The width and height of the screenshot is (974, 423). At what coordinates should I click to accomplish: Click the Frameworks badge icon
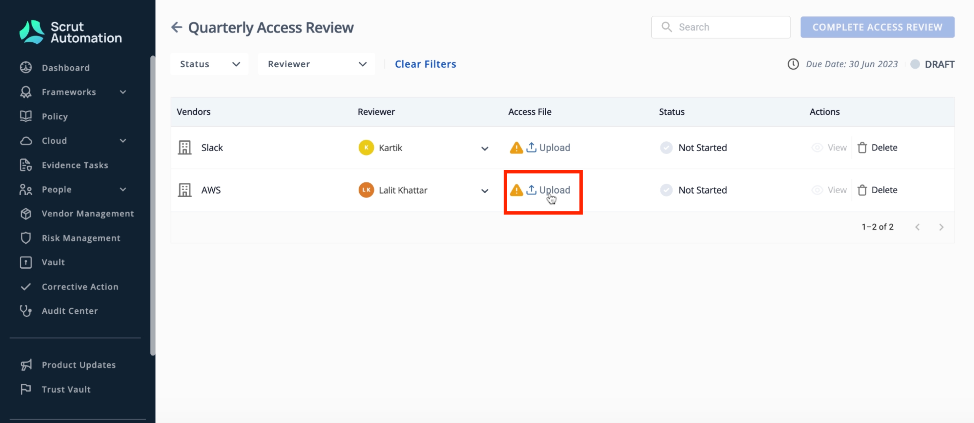(x=26, y=92)
